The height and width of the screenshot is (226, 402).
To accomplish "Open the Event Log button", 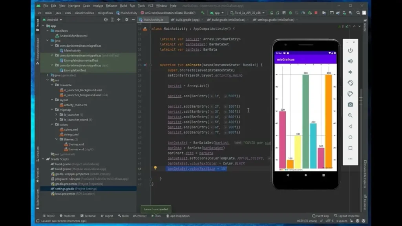I will [x=320, y=216].
